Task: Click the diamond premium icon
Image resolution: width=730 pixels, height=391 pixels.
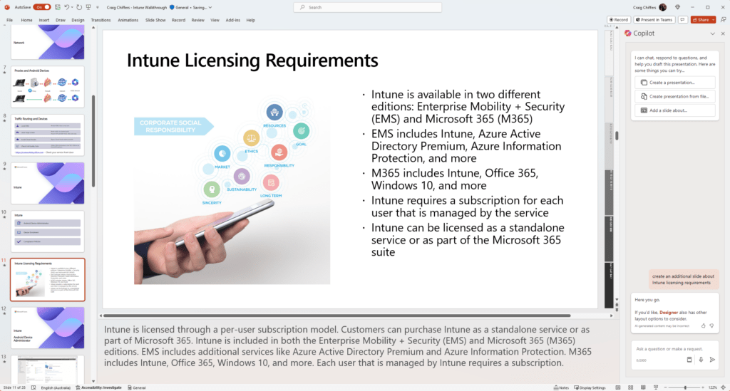Action: [677, 7]
